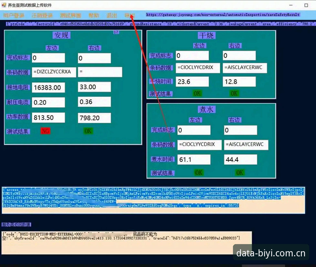316x267 pixels.
Task: Focus 功率数据 field showing 813.50
Action: pos(48,117)
